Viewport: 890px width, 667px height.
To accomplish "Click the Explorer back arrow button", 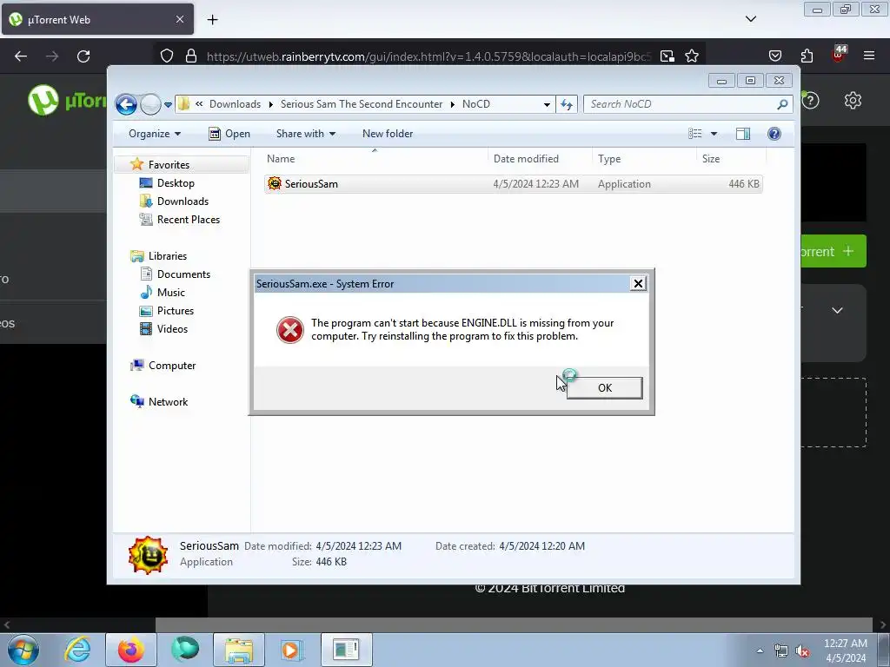I will tap(126, 104).
